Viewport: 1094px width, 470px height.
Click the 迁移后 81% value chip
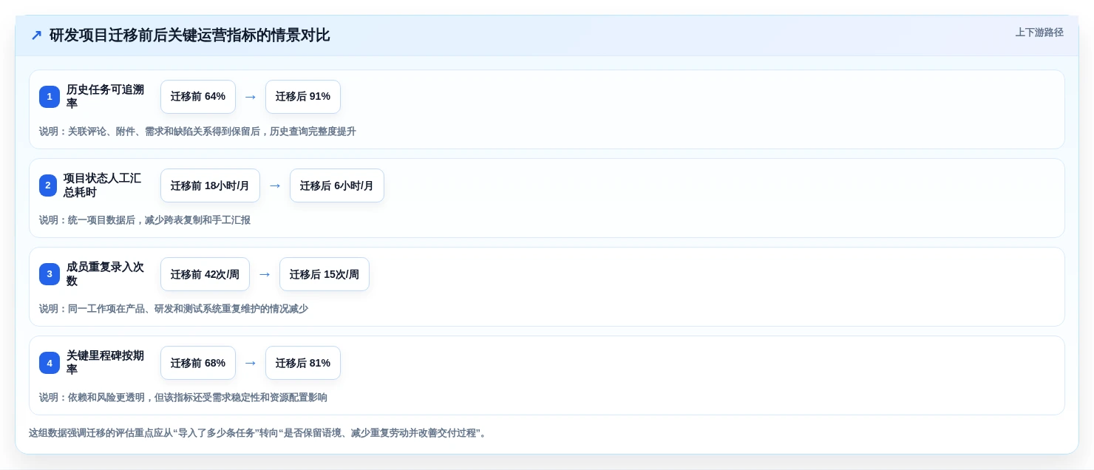tap(303, 363)
